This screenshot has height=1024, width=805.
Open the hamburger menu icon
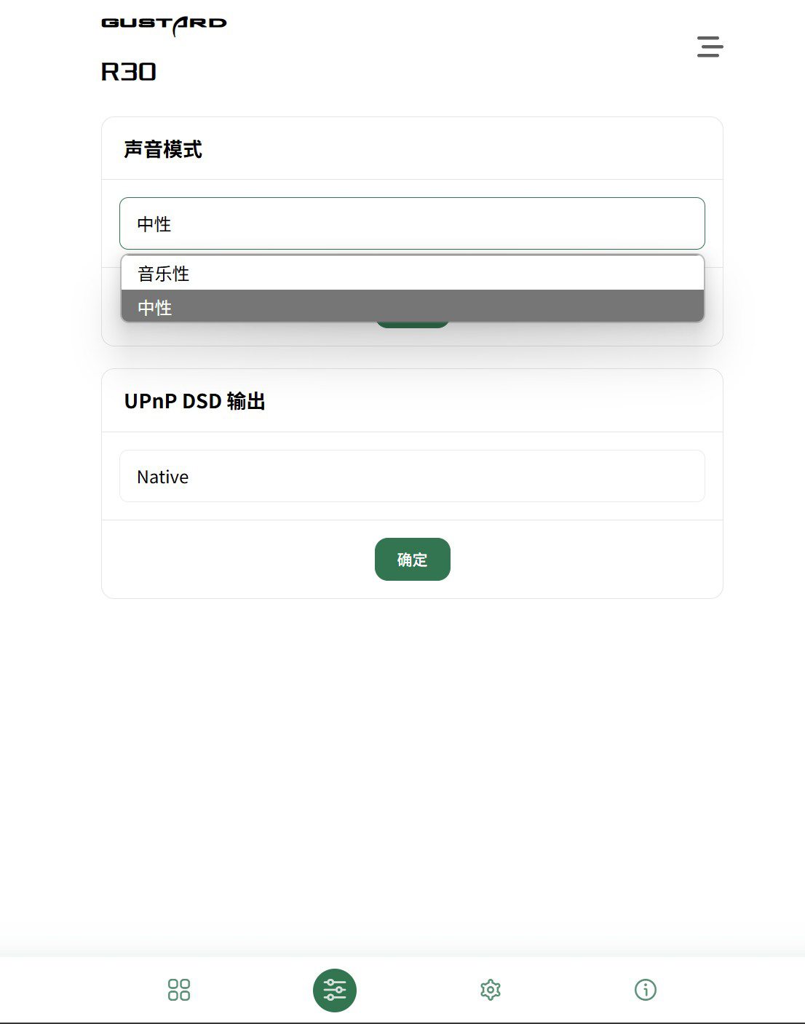click(x=710, y=47)
